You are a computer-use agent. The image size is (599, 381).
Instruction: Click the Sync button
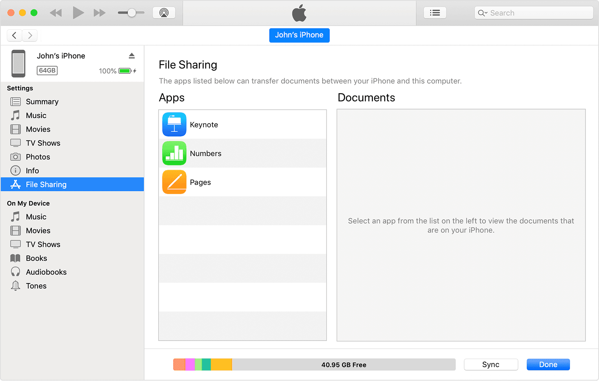pyautogui.click(x=491, y=364)
